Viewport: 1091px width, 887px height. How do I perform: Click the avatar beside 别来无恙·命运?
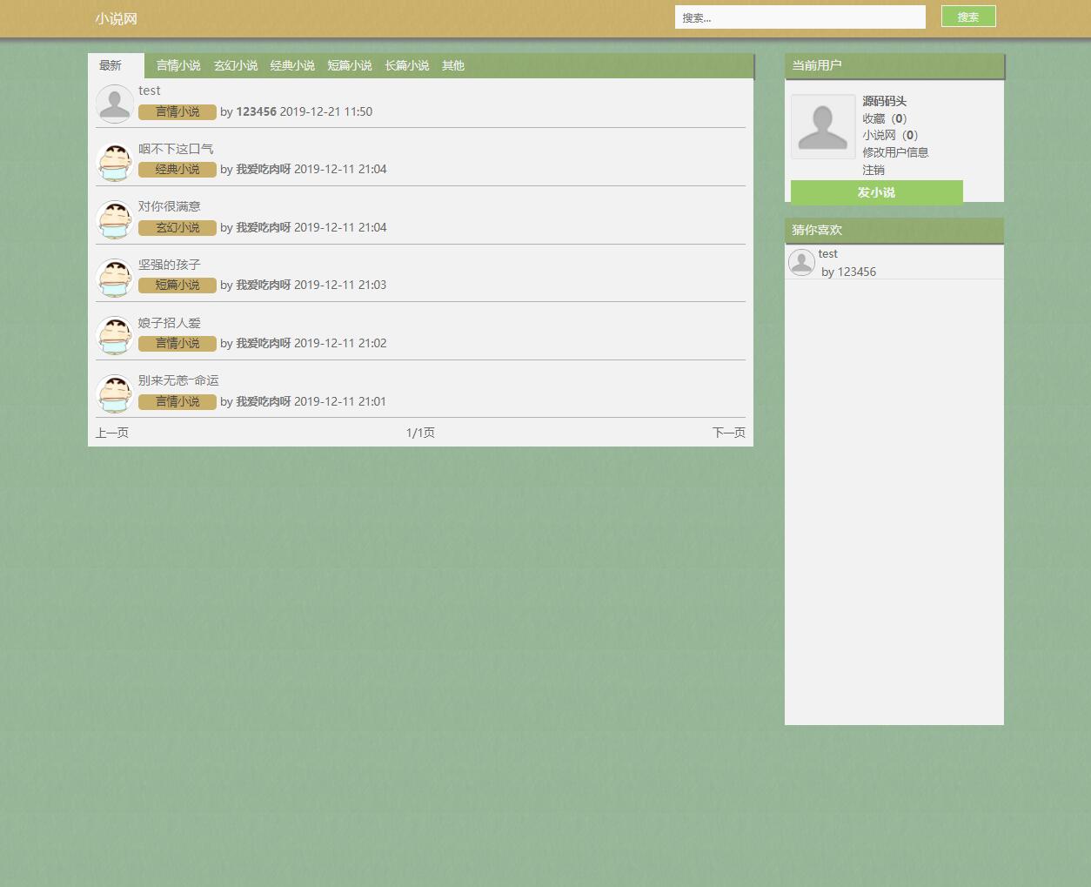115,393
